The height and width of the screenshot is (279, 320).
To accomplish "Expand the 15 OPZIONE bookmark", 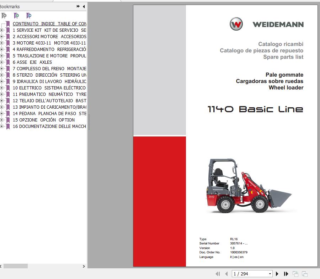I will point(2,120).
